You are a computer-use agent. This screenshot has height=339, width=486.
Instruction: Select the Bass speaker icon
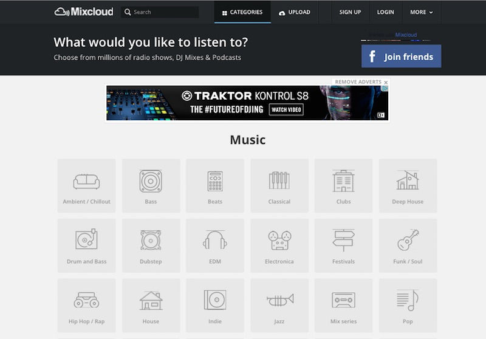tap(151, 181)
